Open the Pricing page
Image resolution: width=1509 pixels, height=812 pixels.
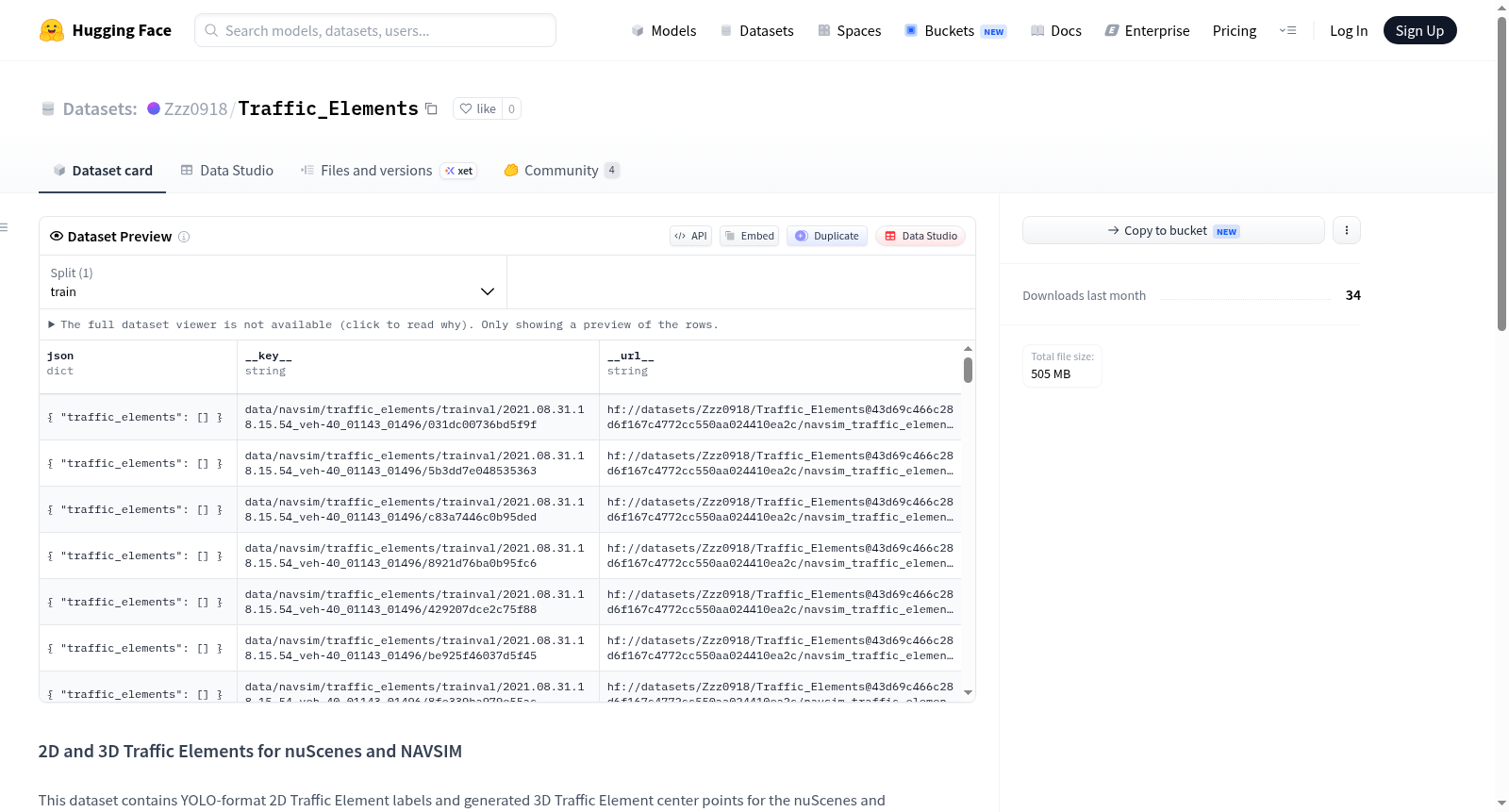pos(1235,31)
